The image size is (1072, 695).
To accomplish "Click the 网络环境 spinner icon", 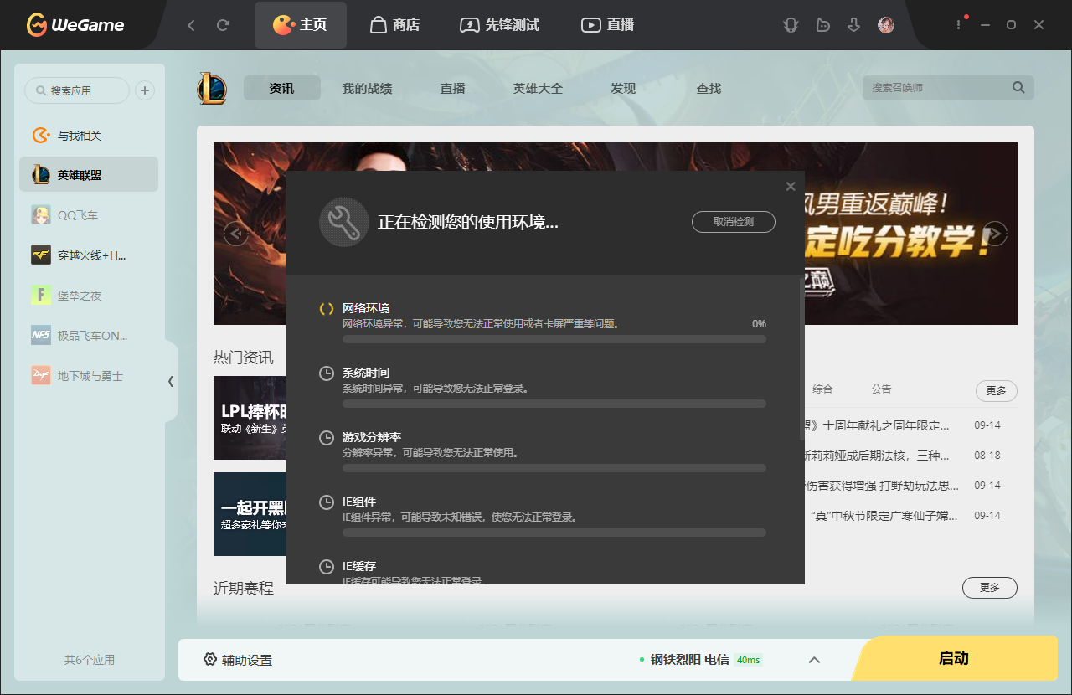I will 327,308.
